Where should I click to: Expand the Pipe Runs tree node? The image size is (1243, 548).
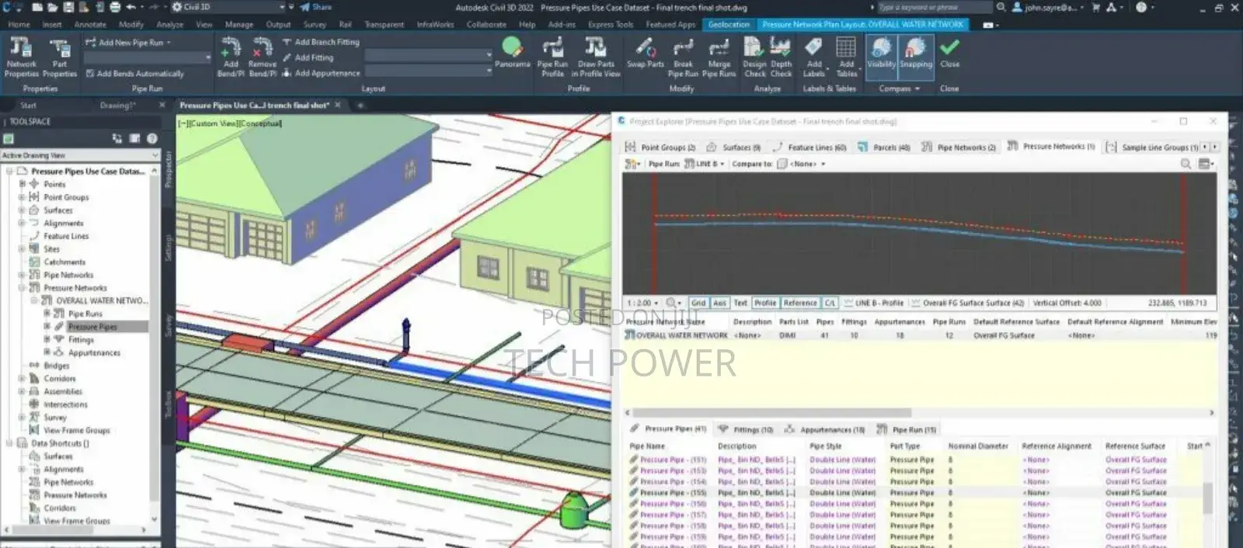47,314
